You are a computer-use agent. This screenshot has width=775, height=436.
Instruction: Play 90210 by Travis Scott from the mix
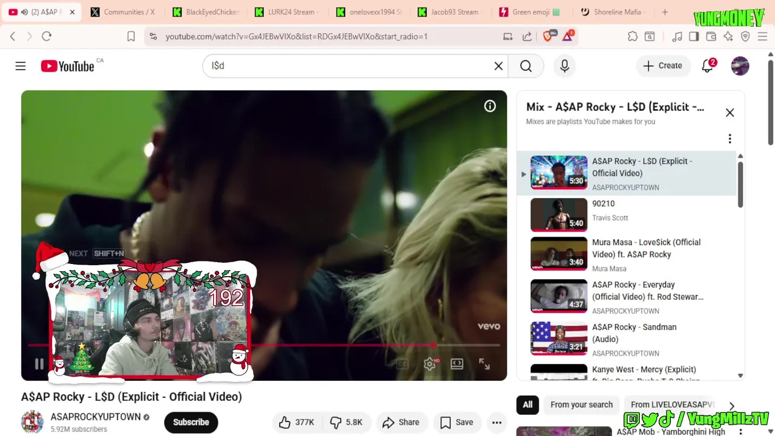coord(627,215)
